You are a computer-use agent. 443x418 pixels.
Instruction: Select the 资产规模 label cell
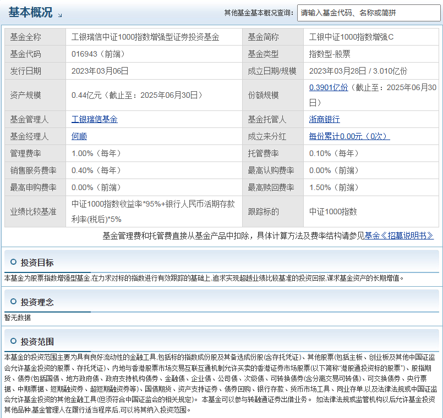[x=35, y=95]
